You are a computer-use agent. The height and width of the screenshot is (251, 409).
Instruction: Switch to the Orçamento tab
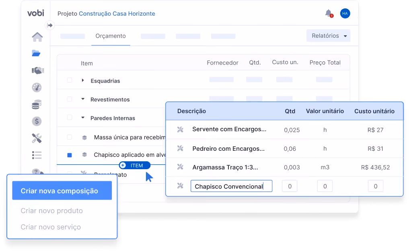(111, 36)
